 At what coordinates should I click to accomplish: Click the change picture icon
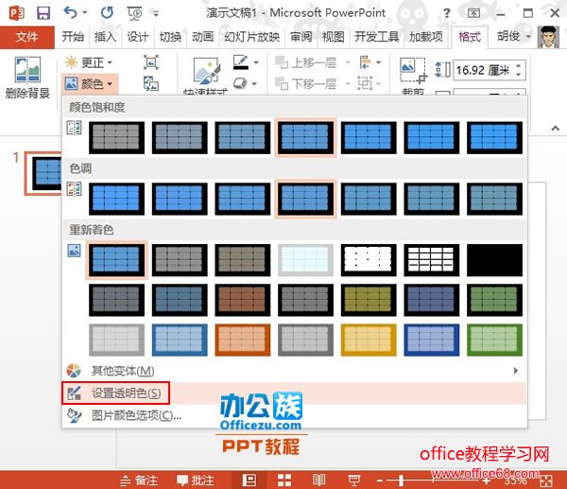[151, 83]
